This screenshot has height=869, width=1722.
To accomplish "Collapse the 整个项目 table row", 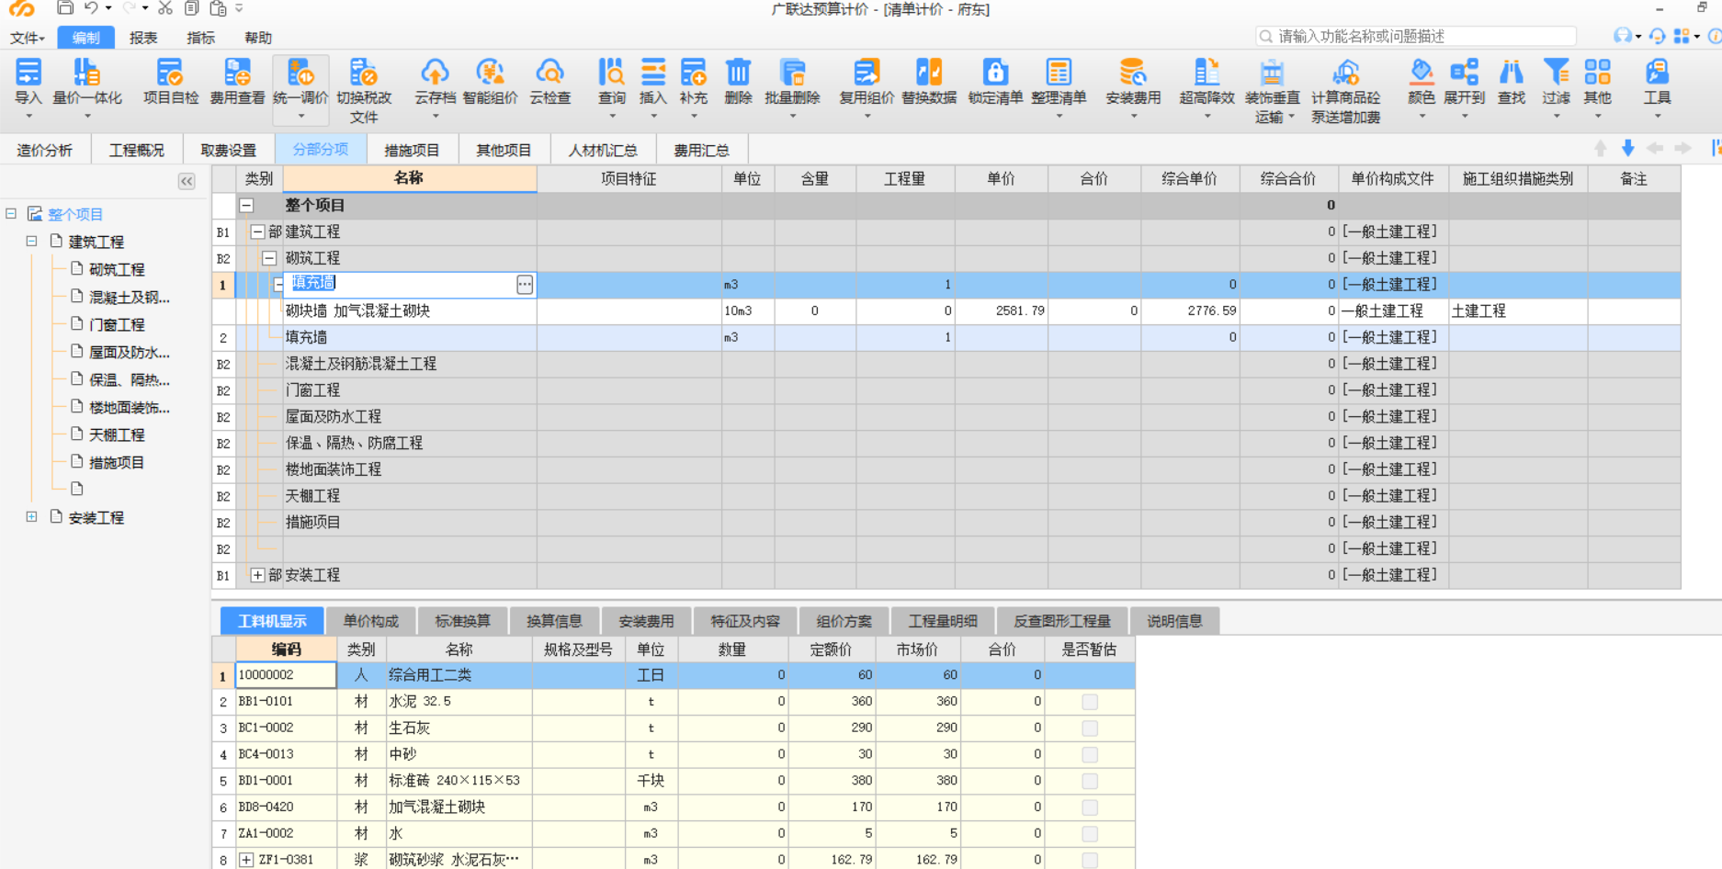I will (246, 206).
